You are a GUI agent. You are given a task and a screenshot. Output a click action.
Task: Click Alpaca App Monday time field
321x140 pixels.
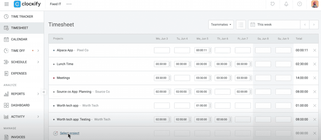[x=162, y=50]
